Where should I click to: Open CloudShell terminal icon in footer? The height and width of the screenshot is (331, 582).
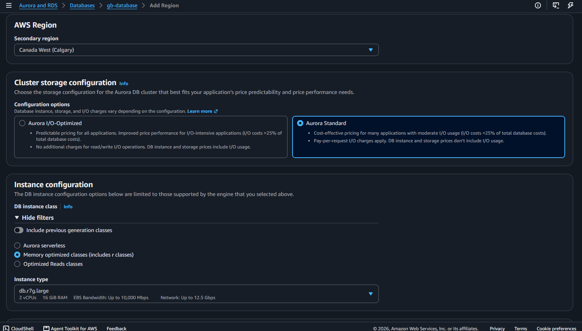coord(6,328)
